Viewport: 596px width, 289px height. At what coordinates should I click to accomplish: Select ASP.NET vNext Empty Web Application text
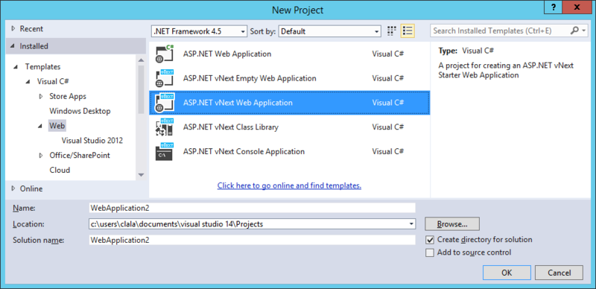[x=250, y=78]
